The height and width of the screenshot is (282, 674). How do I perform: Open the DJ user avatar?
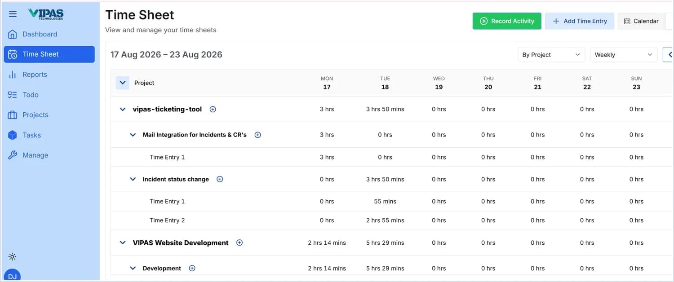click(12, 276)
